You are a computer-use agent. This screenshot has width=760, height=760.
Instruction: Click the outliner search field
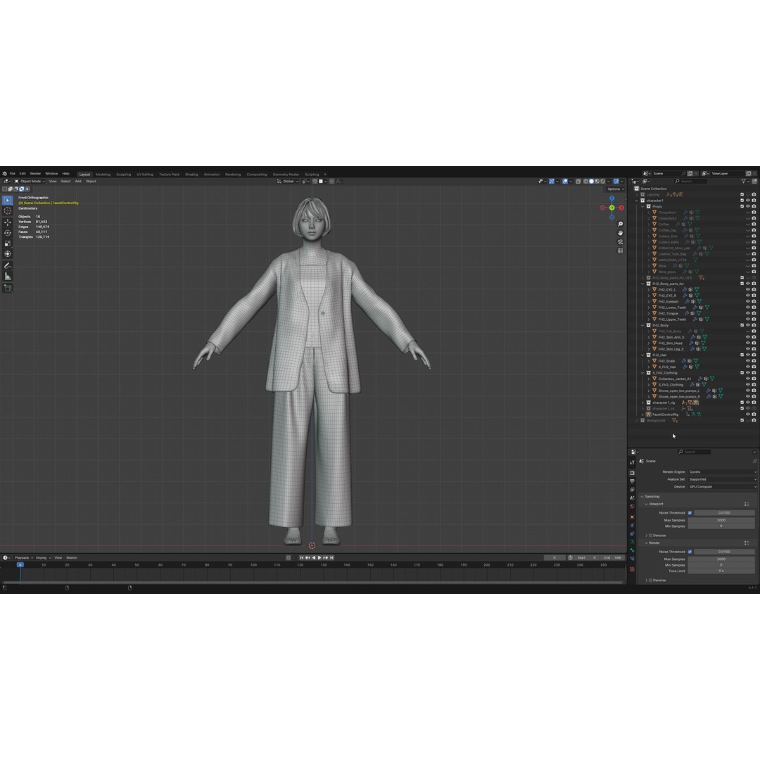(690, 182)
